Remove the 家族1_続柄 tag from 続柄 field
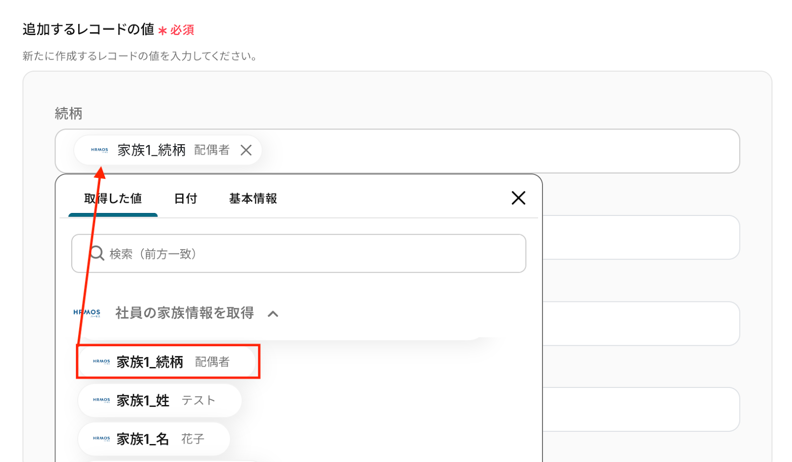 [x=246, y=150]
